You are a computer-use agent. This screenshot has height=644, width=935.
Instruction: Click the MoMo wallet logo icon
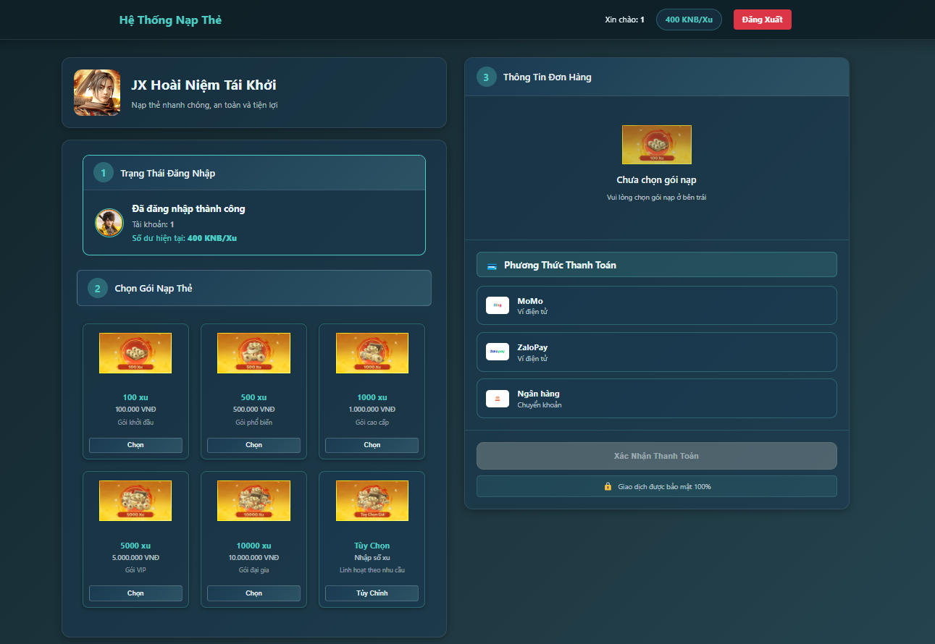[498, 305]
